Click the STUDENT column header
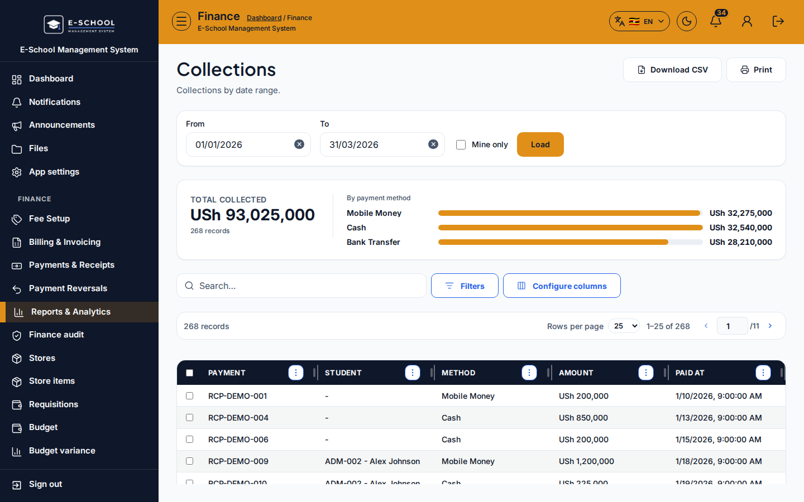This screenshot has height=502, width=804. 343,373
